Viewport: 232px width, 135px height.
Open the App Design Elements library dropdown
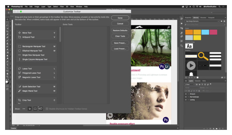(202, 21)
